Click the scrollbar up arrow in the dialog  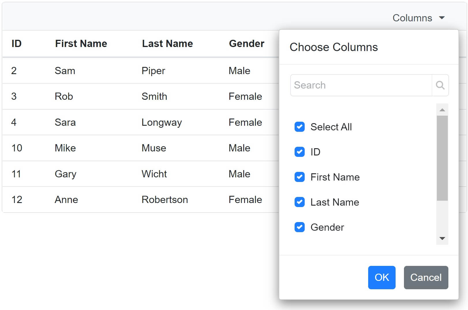point(441,109)
